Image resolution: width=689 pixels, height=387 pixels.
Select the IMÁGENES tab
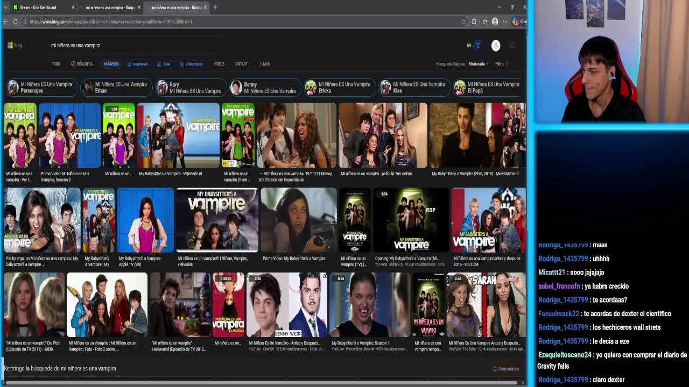click(x=111, y=64)
